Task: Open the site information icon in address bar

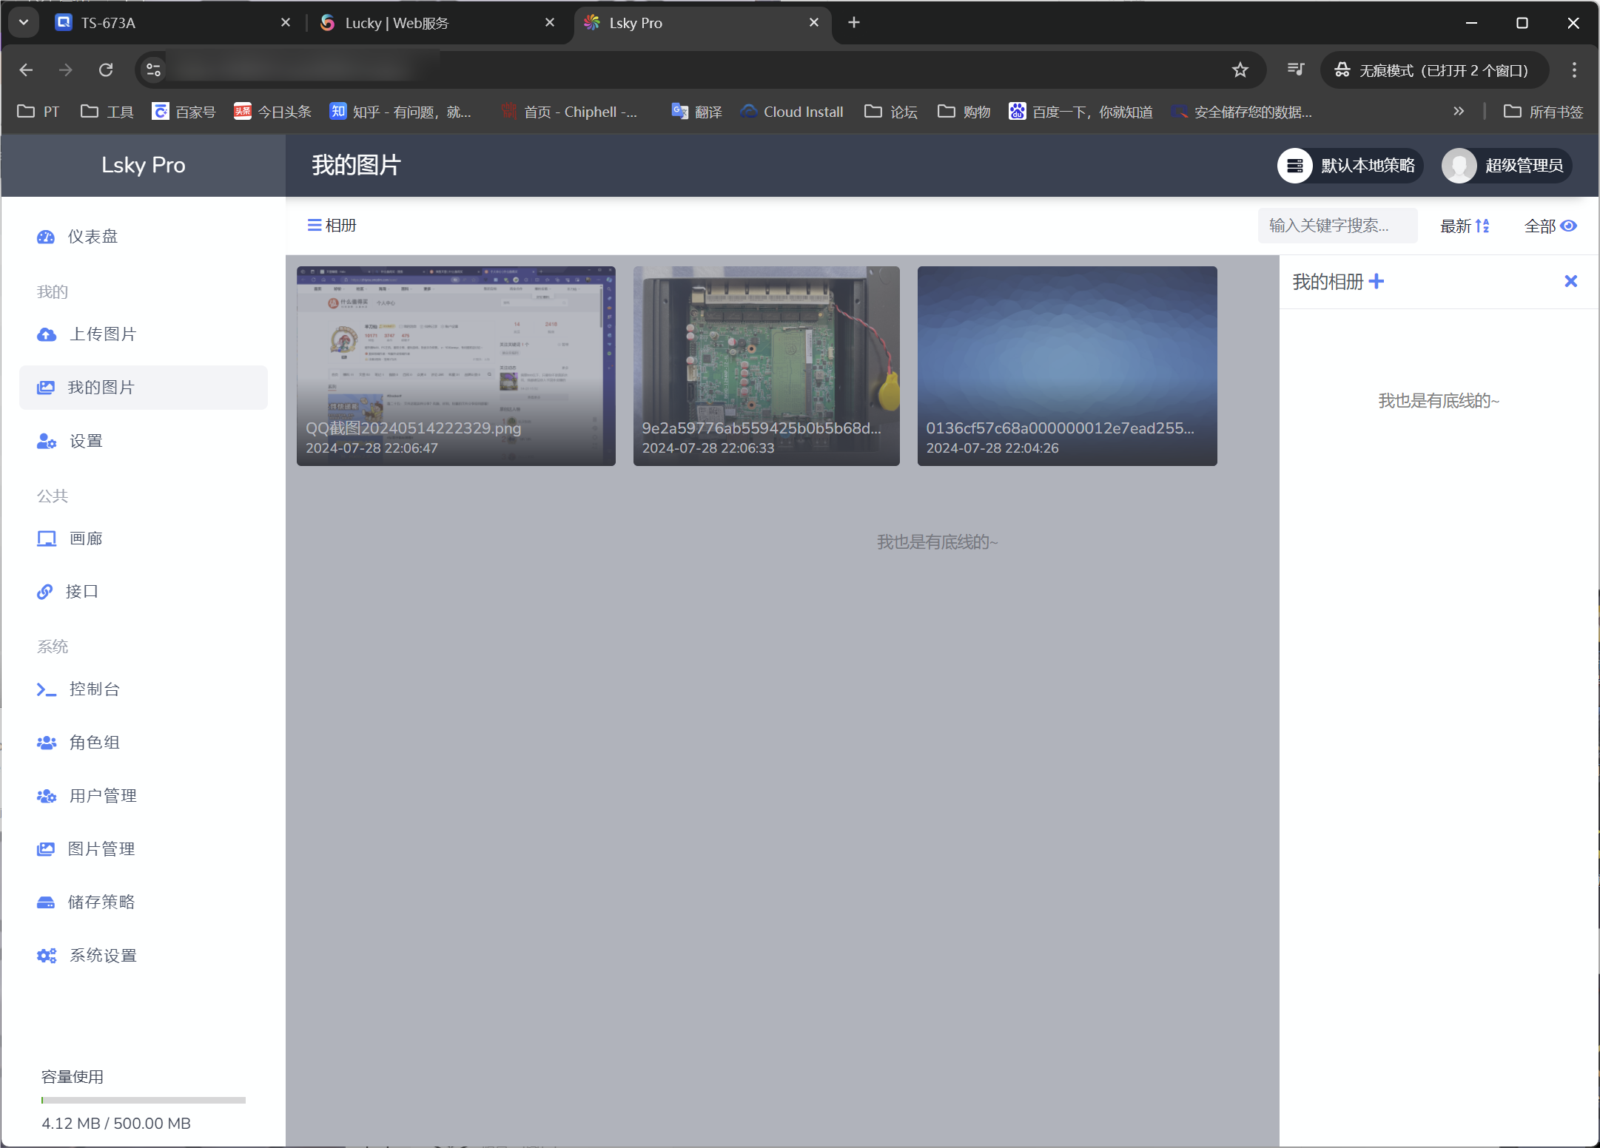Action: click(153, 70)
